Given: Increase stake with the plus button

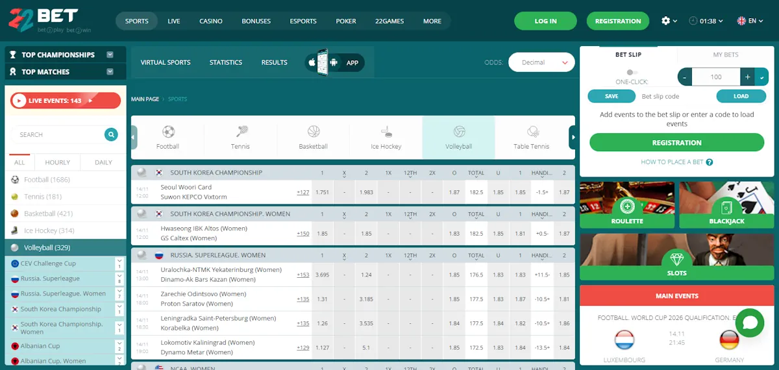Looking at the screenshot, I should [748, 77].
